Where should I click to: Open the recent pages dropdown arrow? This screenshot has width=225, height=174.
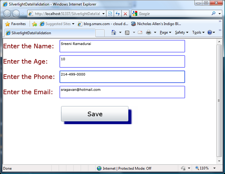[x=23, y=14]
